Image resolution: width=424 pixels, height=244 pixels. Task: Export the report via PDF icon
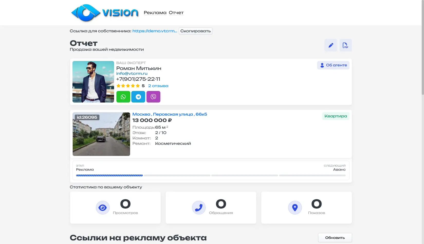[x=345, y=45]
